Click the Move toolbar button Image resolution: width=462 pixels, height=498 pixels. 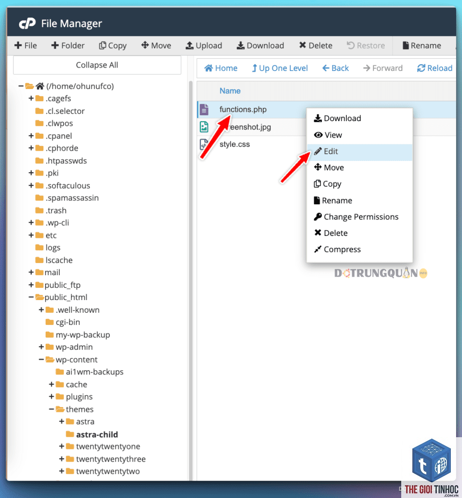156,45
